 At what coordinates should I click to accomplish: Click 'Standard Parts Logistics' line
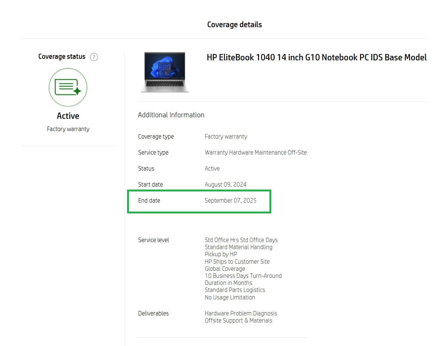point(235,290)
